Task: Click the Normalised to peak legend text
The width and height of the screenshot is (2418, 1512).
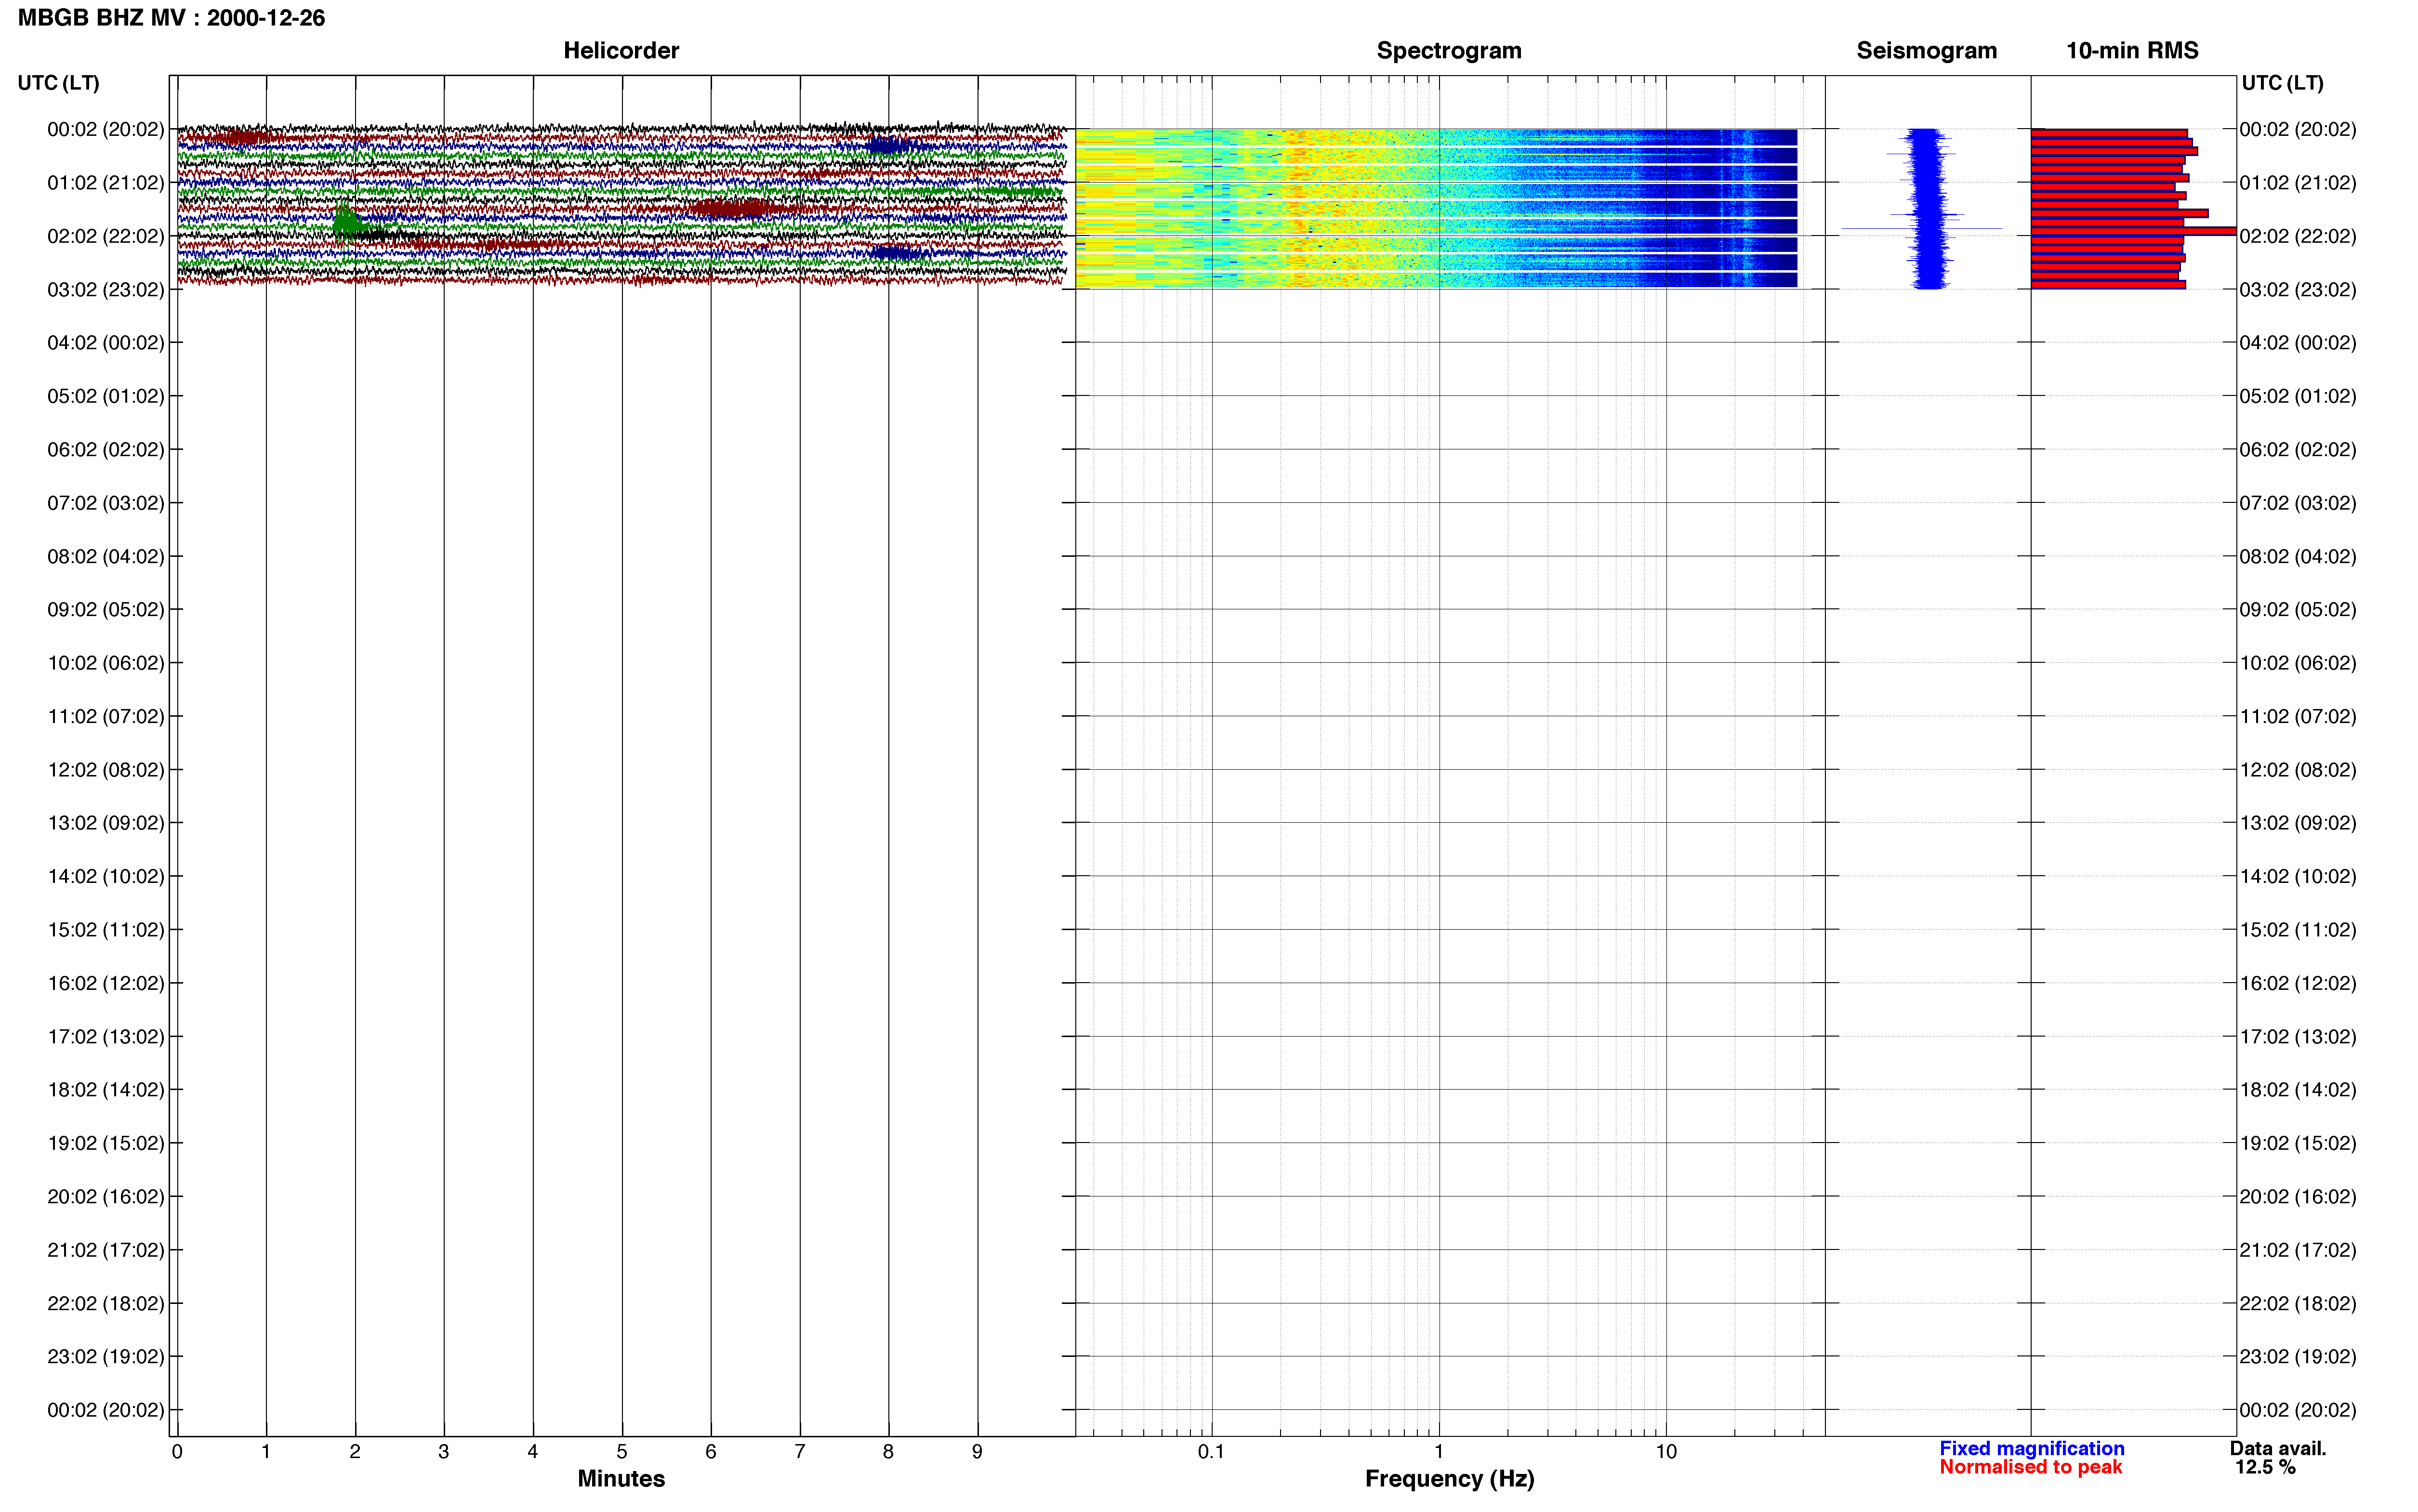Action: [2030, 1467]
